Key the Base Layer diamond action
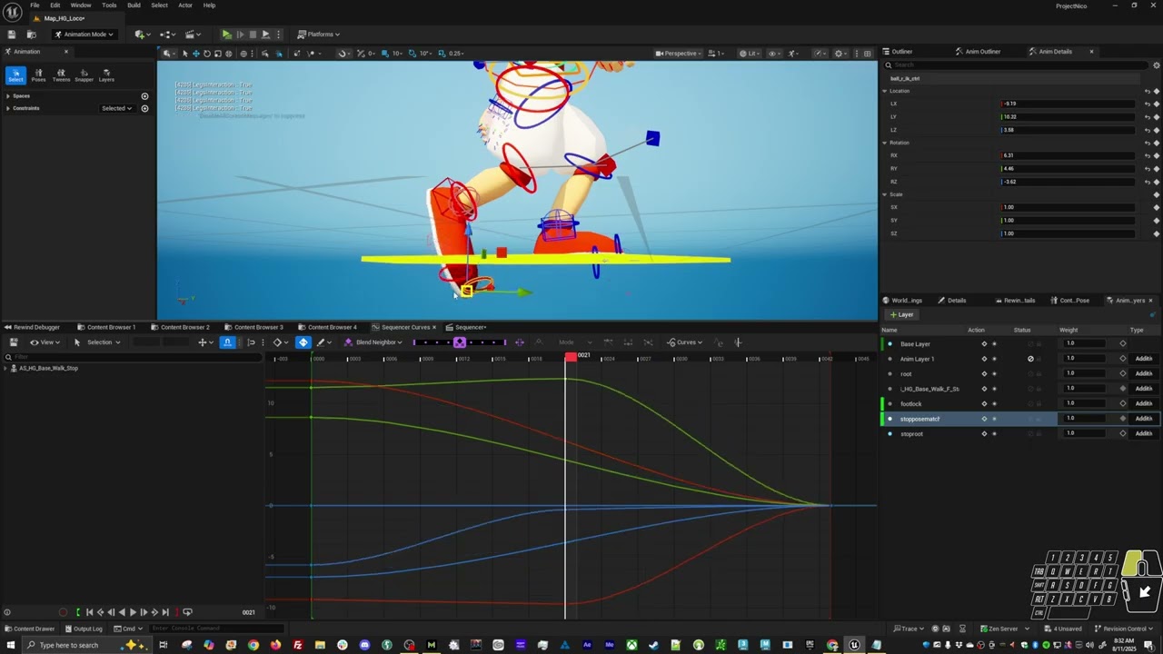The width and height of the screenshot is (1163, 654). tap(984, 344)
